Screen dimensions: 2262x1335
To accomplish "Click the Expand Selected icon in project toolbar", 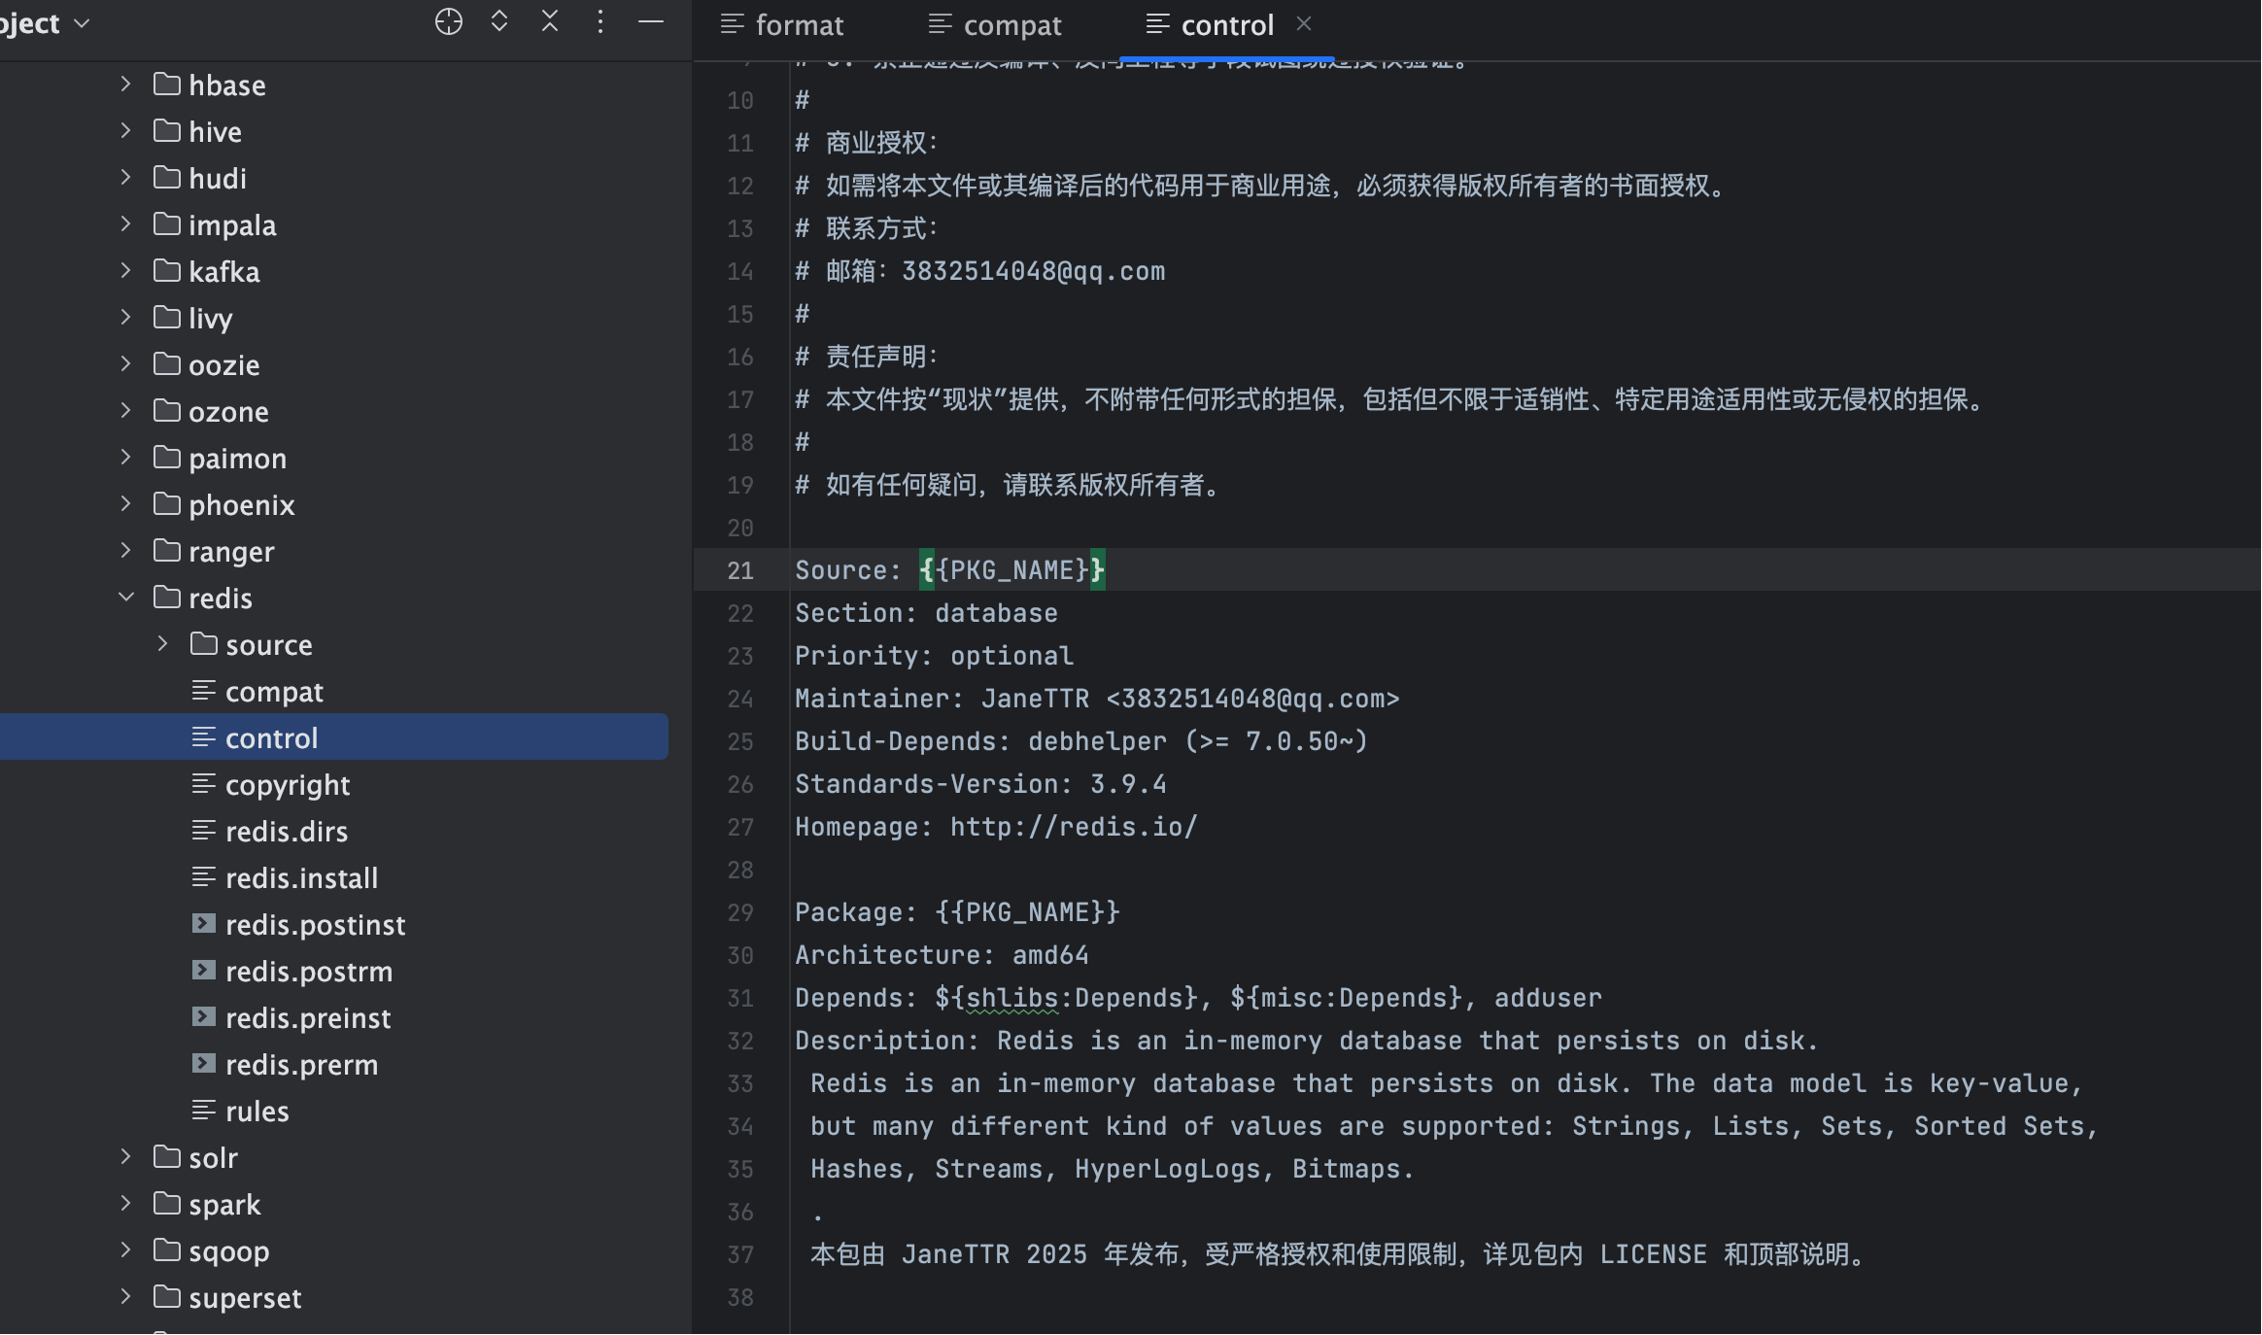I will pos(499,21).
